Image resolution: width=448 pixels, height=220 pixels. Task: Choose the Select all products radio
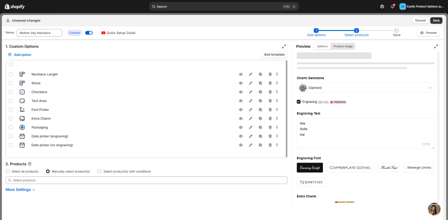(x=8, y=172)
